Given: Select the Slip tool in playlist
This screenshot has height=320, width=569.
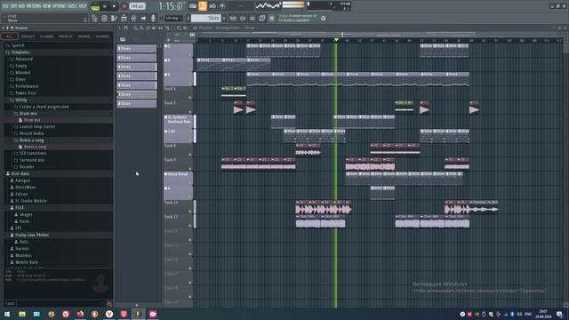Looking at the screenshot, I should 160,28.
